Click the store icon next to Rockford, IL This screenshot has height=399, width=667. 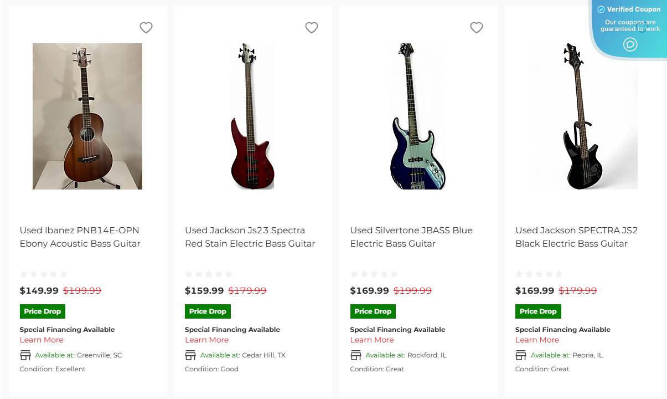pos(355,355)
